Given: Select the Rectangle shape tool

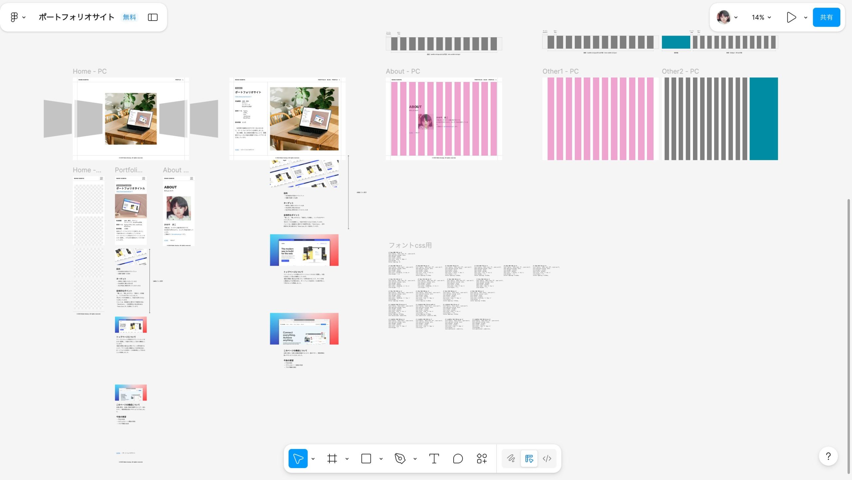Looking at the screenshot, I should tap(366, 459).
